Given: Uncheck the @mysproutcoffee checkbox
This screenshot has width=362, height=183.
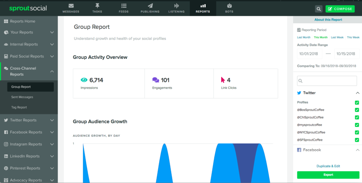Looking at the screenshot, I should point(357,125).
